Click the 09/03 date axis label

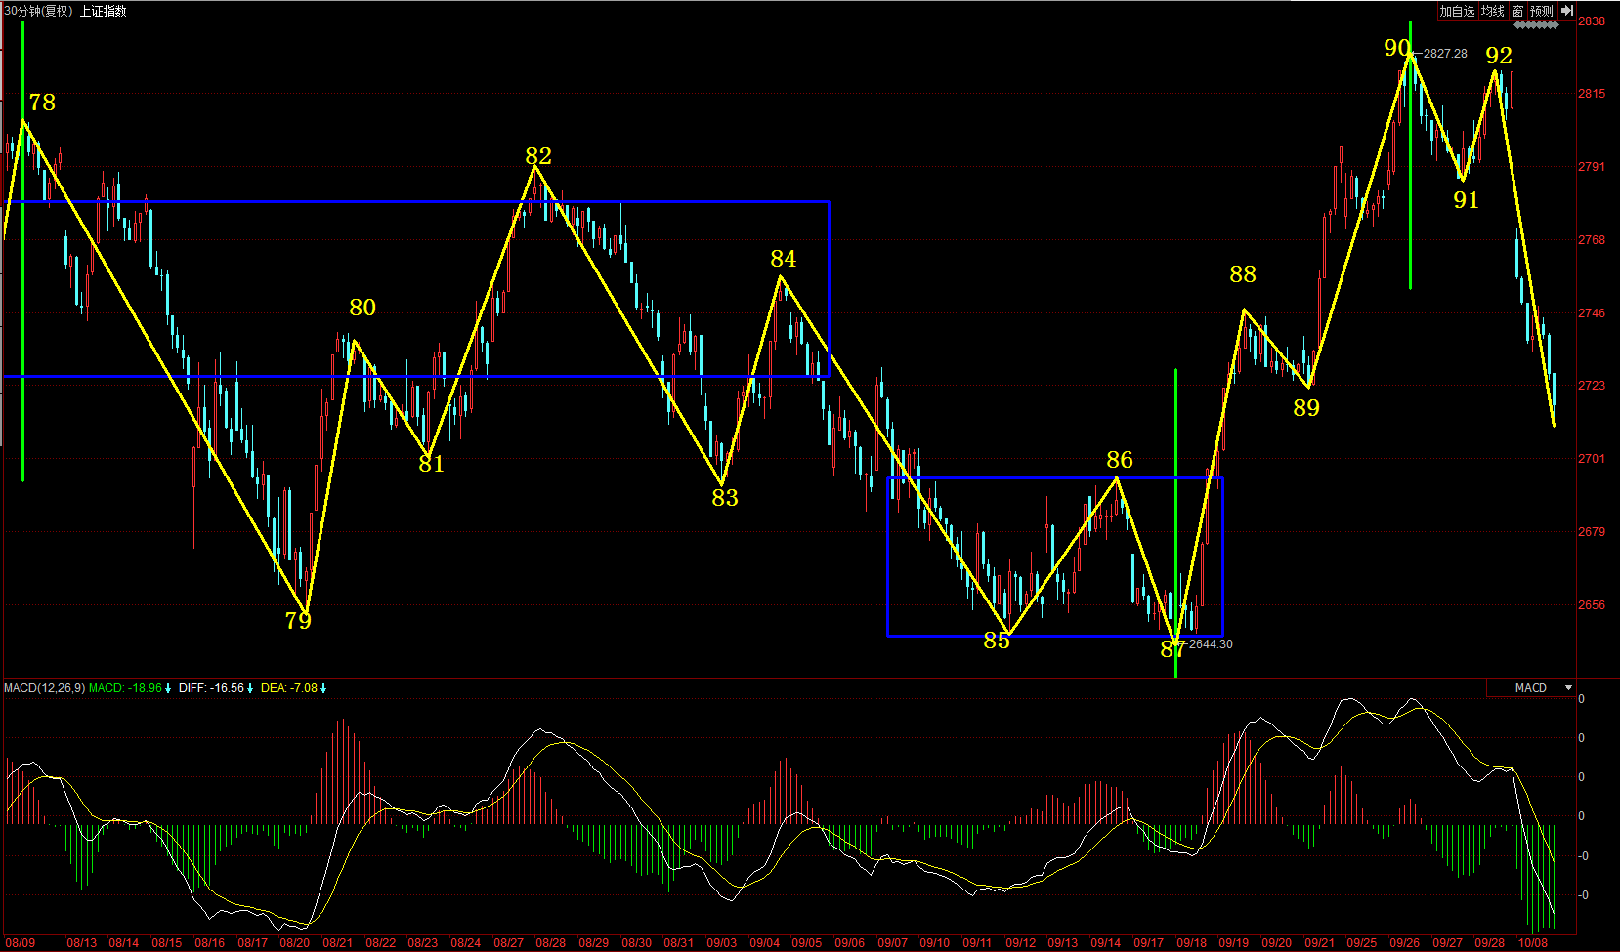pos(722,943)
